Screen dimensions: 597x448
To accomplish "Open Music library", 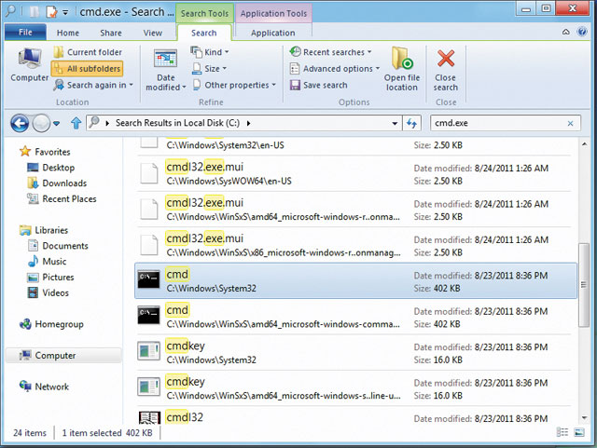I will pyautogui.click(x=47, y=262).
